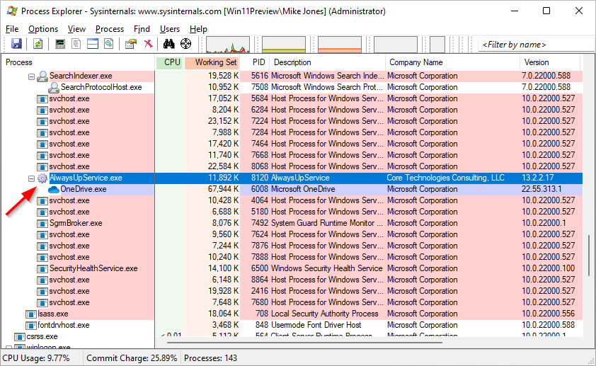Click the SearchIndexer.exe process icon
Image resolution: width=596 pixels, height=366 pixels.
click(42, 76)
